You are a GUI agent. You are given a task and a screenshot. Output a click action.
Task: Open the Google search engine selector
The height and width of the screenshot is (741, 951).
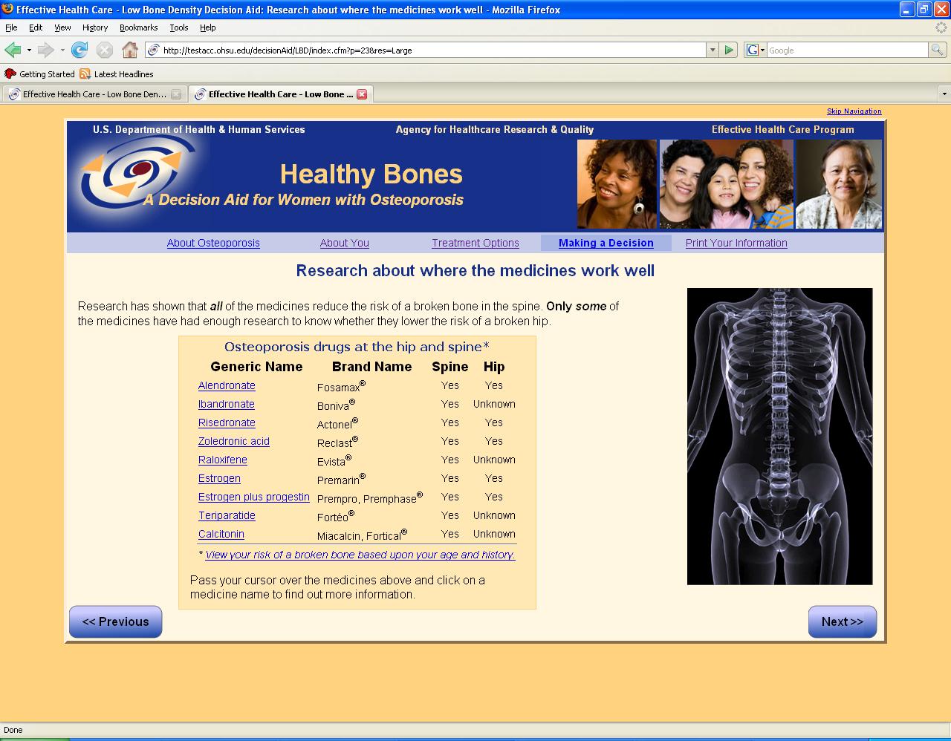756,50
